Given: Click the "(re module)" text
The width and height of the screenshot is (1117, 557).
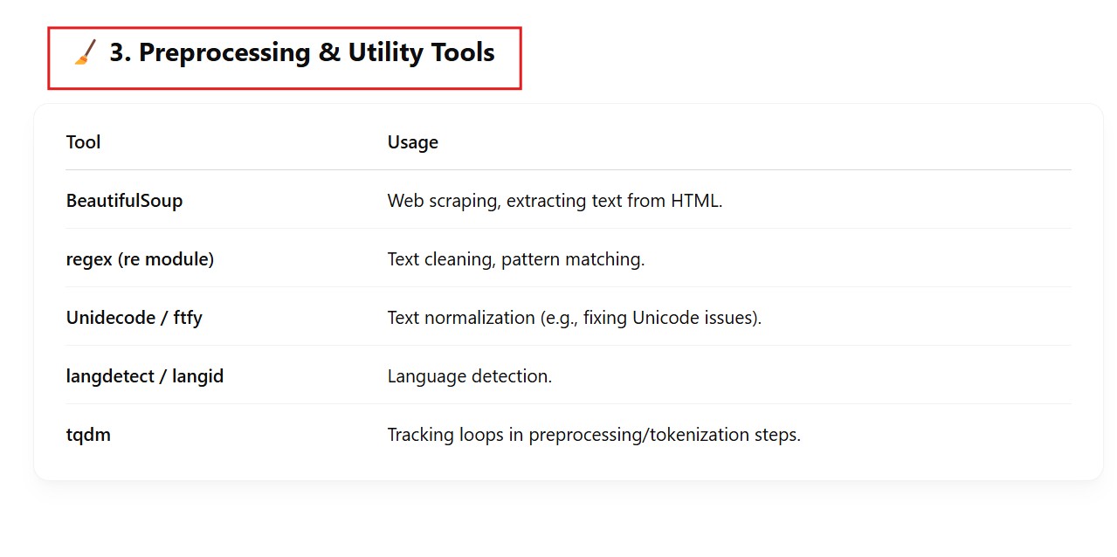Looking at the screenshot, I should [x=166, y=259].
